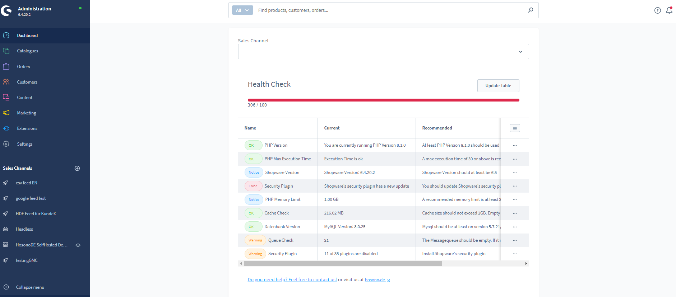The image size is (676, 297).
Task: Toggle storefront visibility eye for HosonoDE
Action: point(78,245)
